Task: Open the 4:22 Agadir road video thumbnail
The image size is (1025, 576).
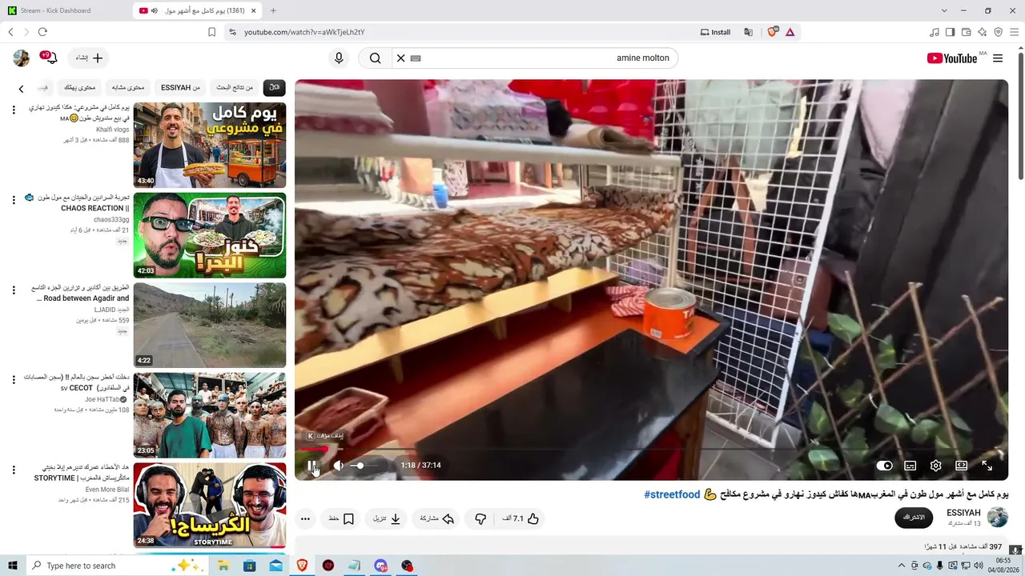Action: pyautogui.click(x=209, y=325)
